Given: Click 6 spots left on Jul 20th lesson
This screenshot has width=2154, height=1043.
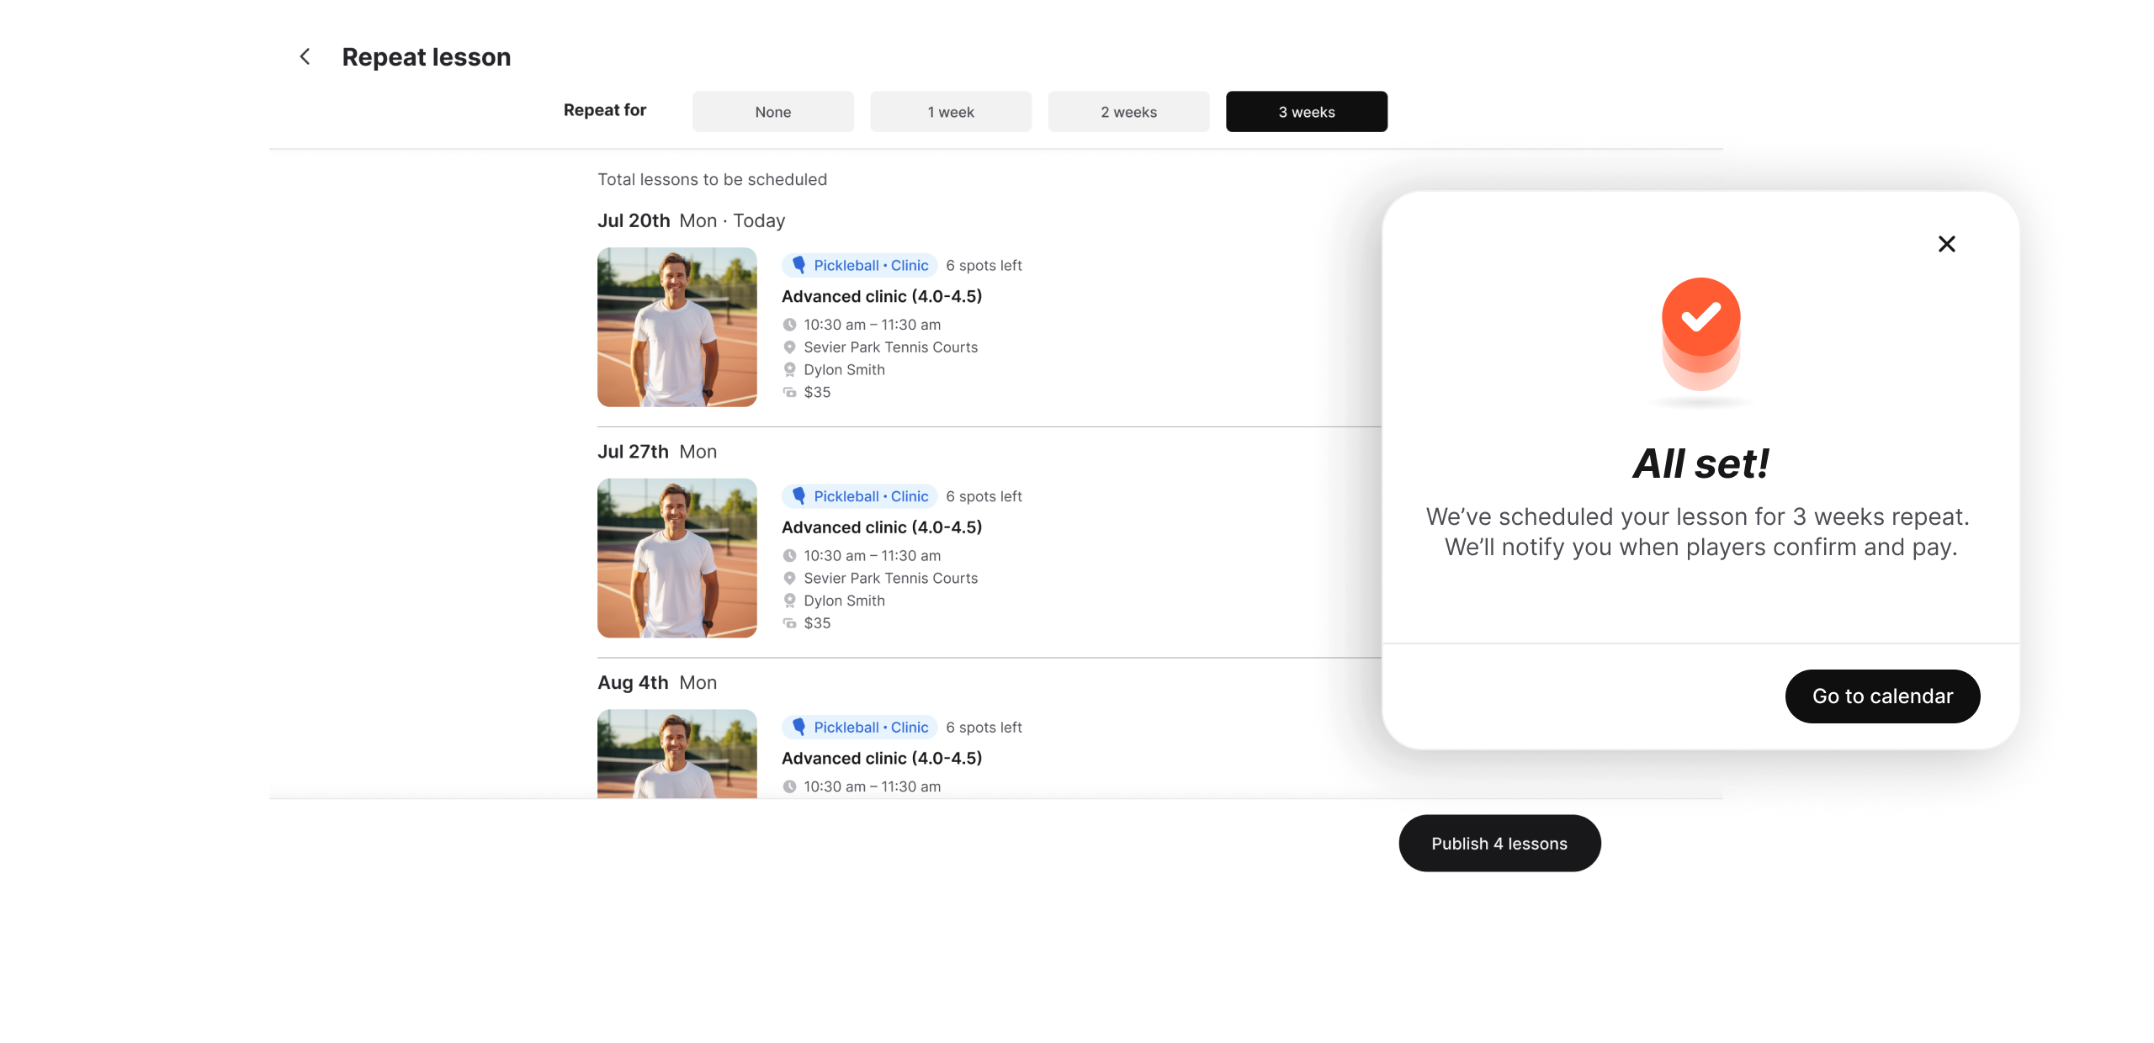Looking at the screenshot, I should (984, 266).
